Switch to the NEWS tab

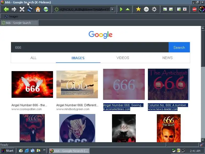click(168, 58)
